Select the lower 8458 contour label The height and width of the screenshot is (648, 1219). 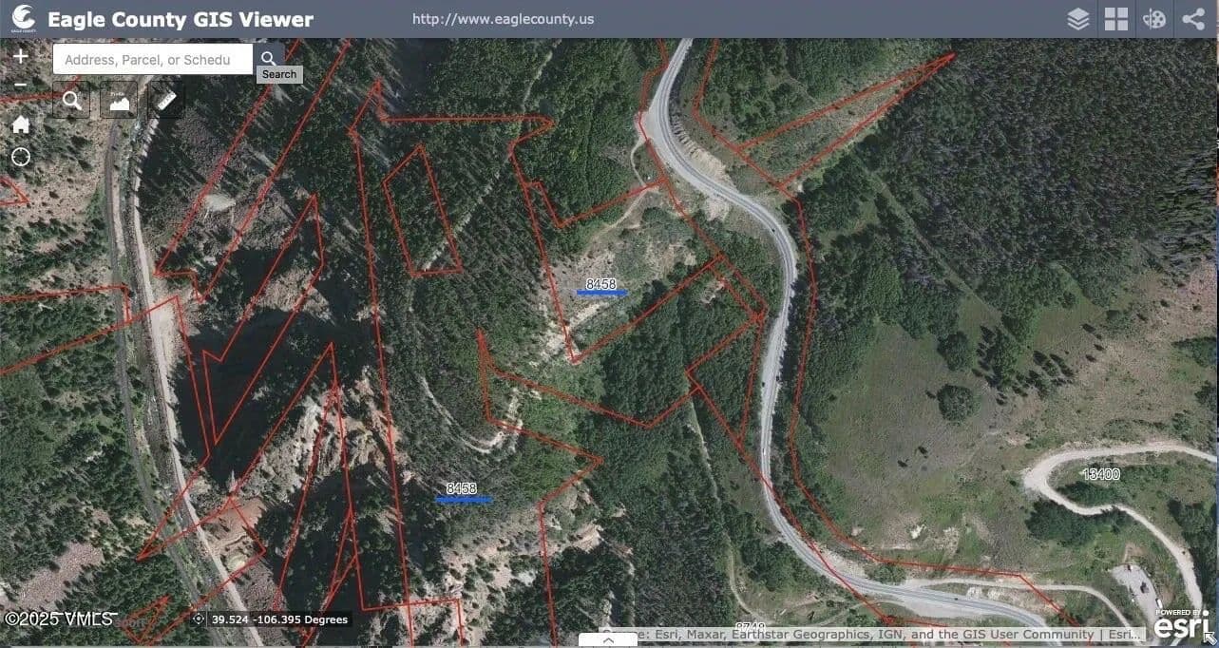[x=462, y=488]
